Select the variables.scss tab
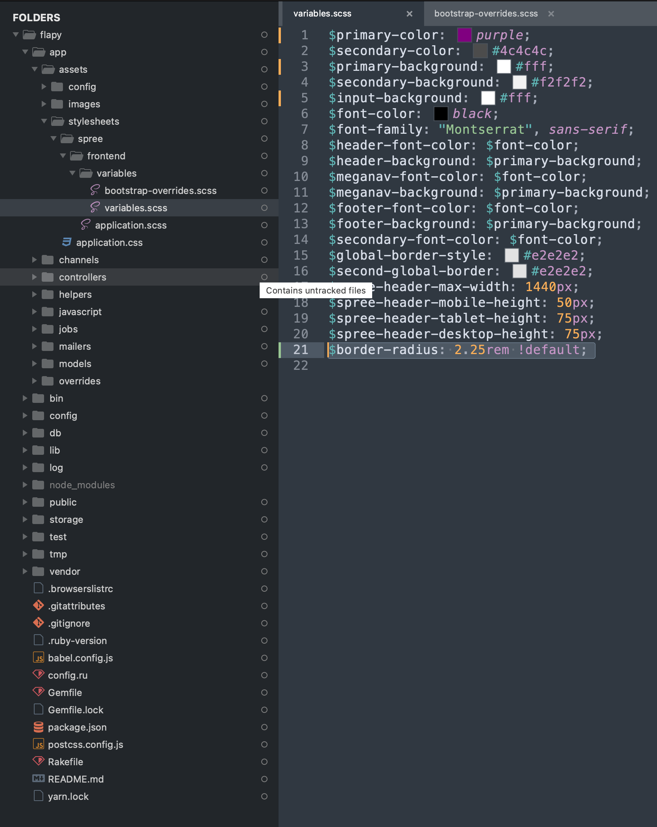This screenshot has height=827, width=657. coord(323,13)
